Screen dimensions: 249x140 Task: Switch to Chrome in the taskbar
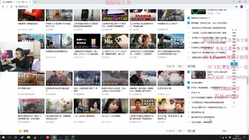point(54,137)
